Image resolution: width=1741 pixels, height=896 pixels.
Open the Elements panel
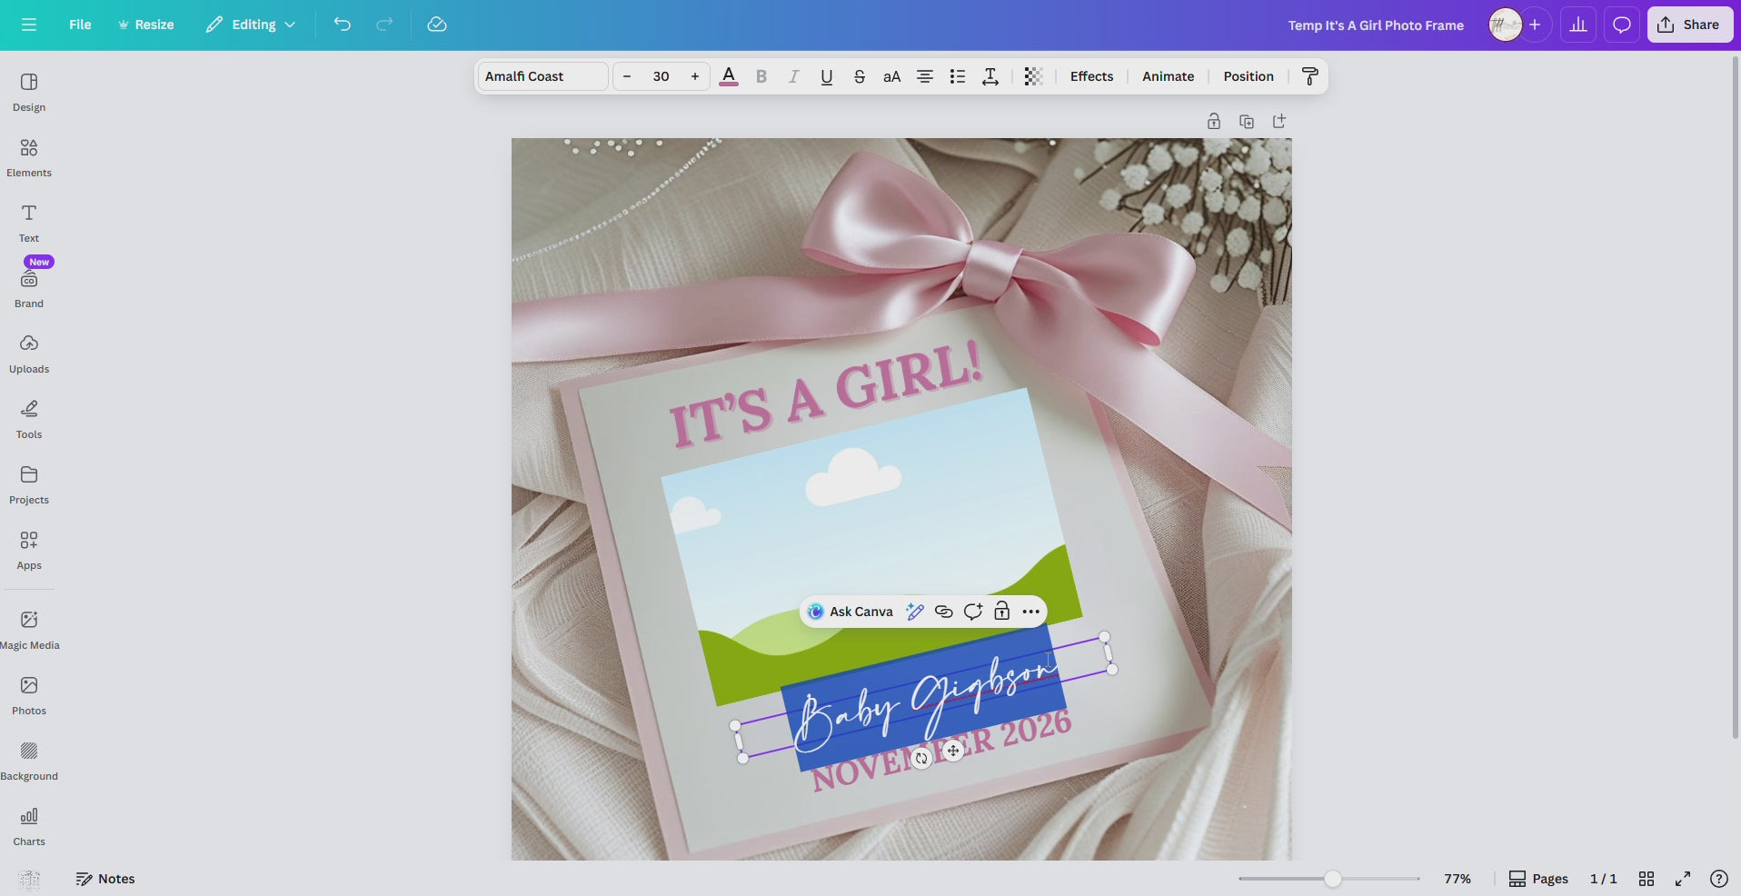(x=28, y=156)
